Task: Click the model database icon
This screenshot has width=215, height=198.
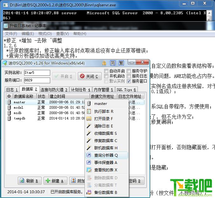Action: click(x=9, y=107)
